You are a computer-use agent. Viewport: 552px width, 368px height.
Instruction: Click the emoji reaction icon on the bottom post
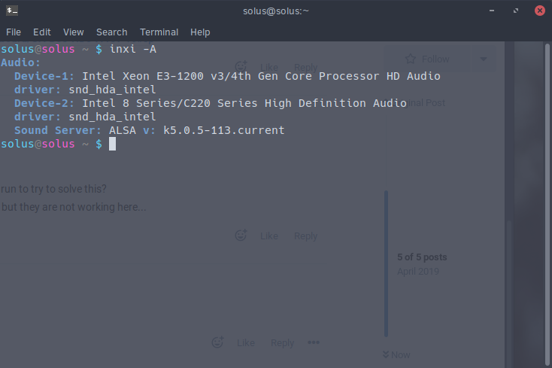[217, 342]
